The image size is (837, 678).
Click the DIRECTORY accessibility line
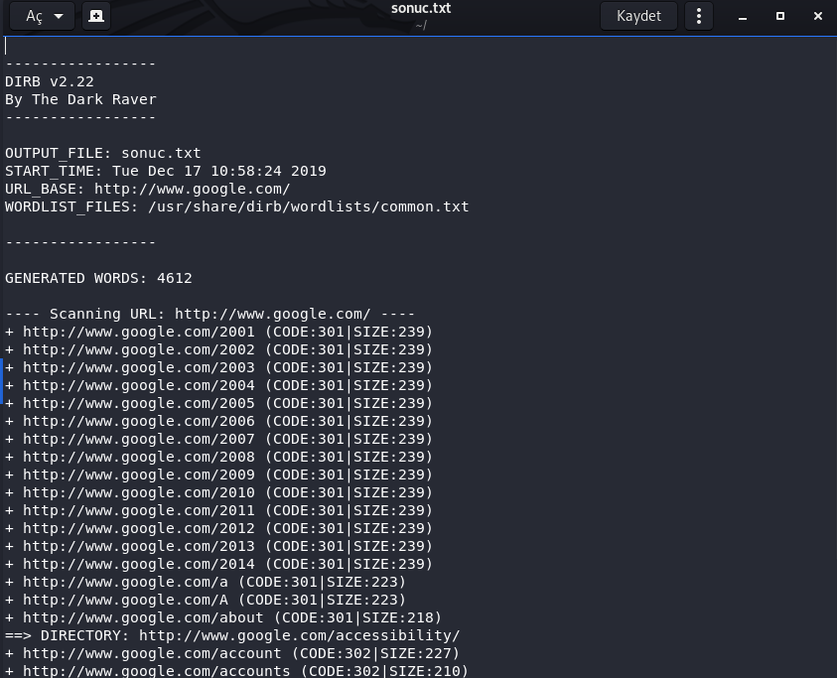click(x=232, y=636)
